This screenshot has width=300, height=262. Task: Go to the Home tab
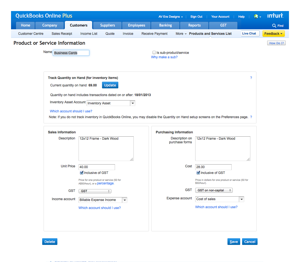tap(25, 25)
